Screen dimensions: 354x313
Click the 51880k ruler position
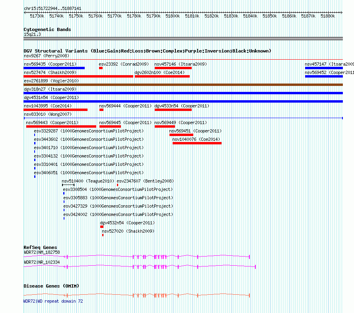coord(328,16)
